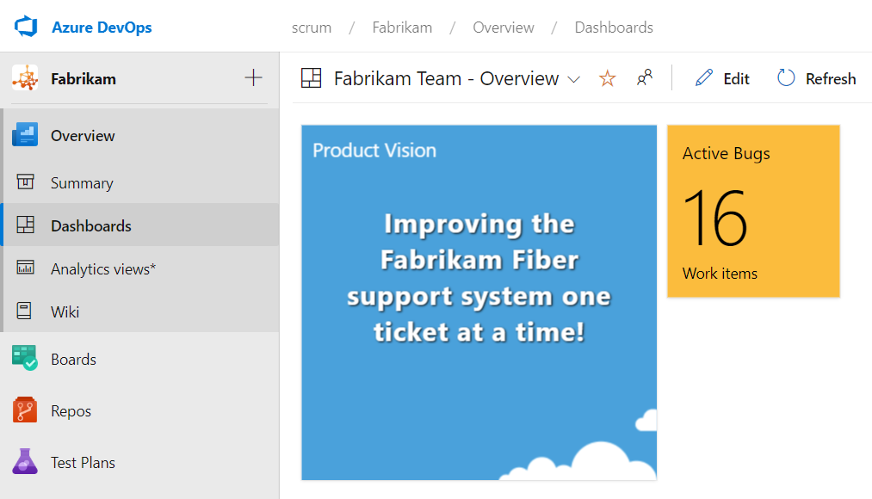Click the 16 count in Active Bugs
The height and width of the screenshot is (499, 872).
715,218
